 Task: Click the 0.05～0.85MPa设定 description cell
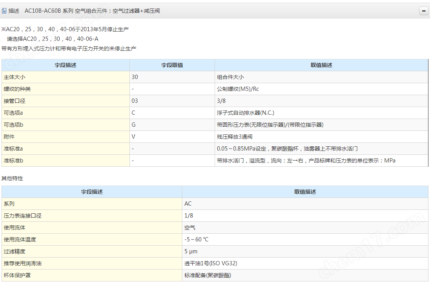pyautogui.click(x=321, y=149)
